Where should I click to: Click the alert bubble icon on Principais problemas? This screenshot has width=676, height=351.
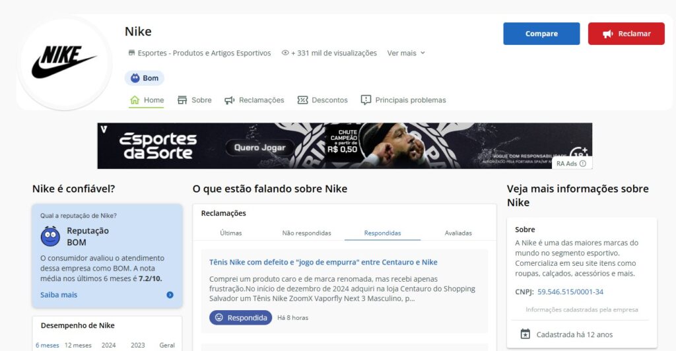pos(366,100)
